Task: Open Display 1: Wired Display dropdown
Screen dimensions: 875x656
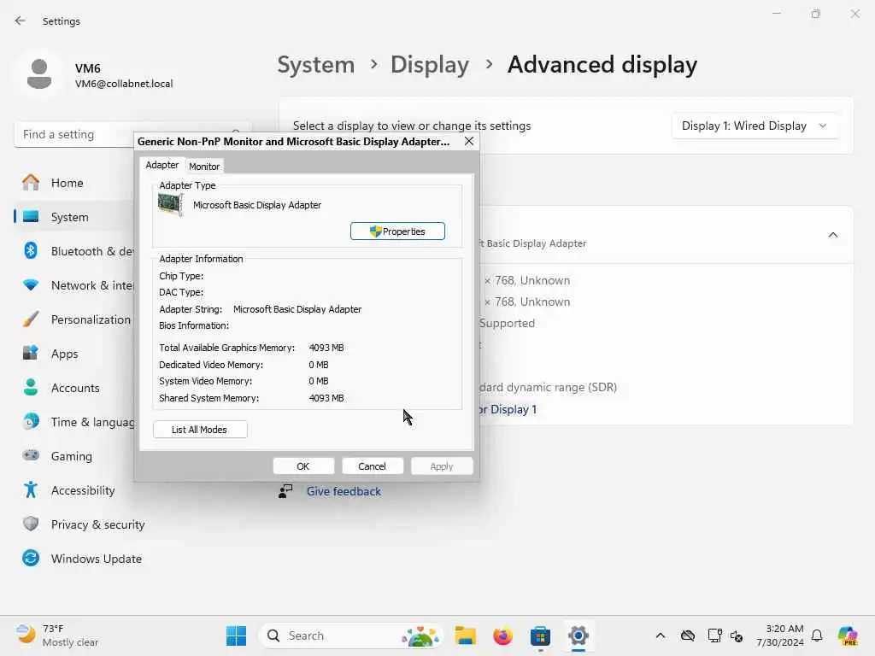Action: [755, 126]
